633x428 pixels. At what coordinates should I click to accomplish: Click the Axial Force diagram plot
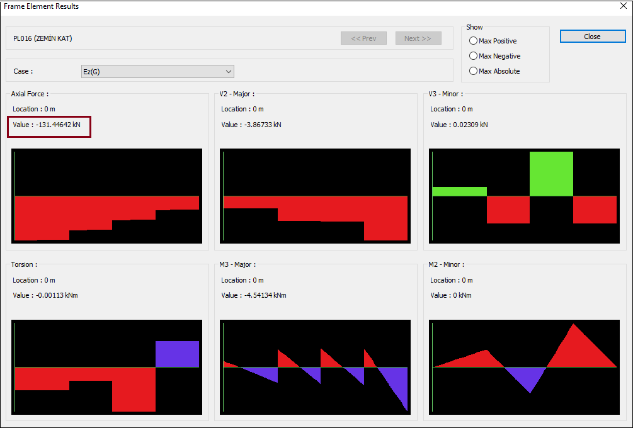tap(106, 195)
